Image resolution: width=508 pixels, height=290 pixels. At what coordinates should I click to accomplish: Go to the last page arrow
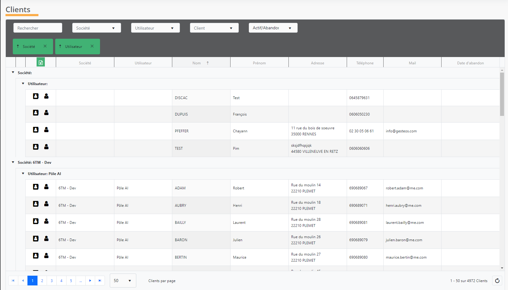coord(100,281)
